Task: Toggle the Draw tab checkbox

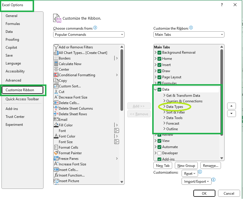Action: (159, 71)
